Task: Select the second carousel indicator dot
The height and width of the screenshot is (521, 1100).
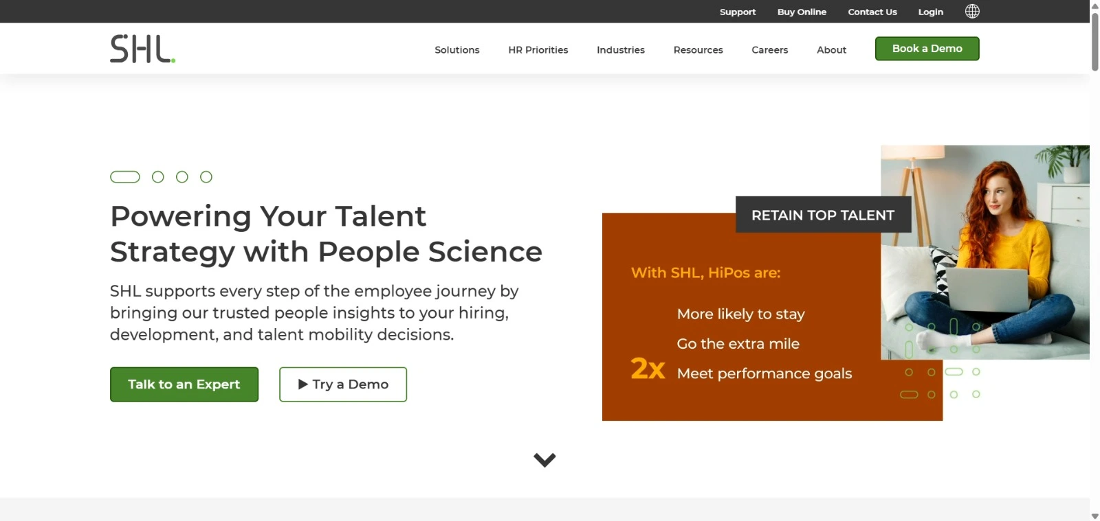Action: pos(159,176)
